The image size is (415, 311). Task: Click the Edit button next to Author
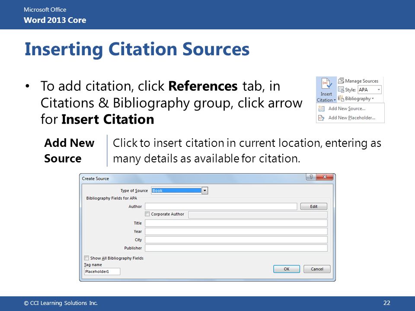[314, 206]
